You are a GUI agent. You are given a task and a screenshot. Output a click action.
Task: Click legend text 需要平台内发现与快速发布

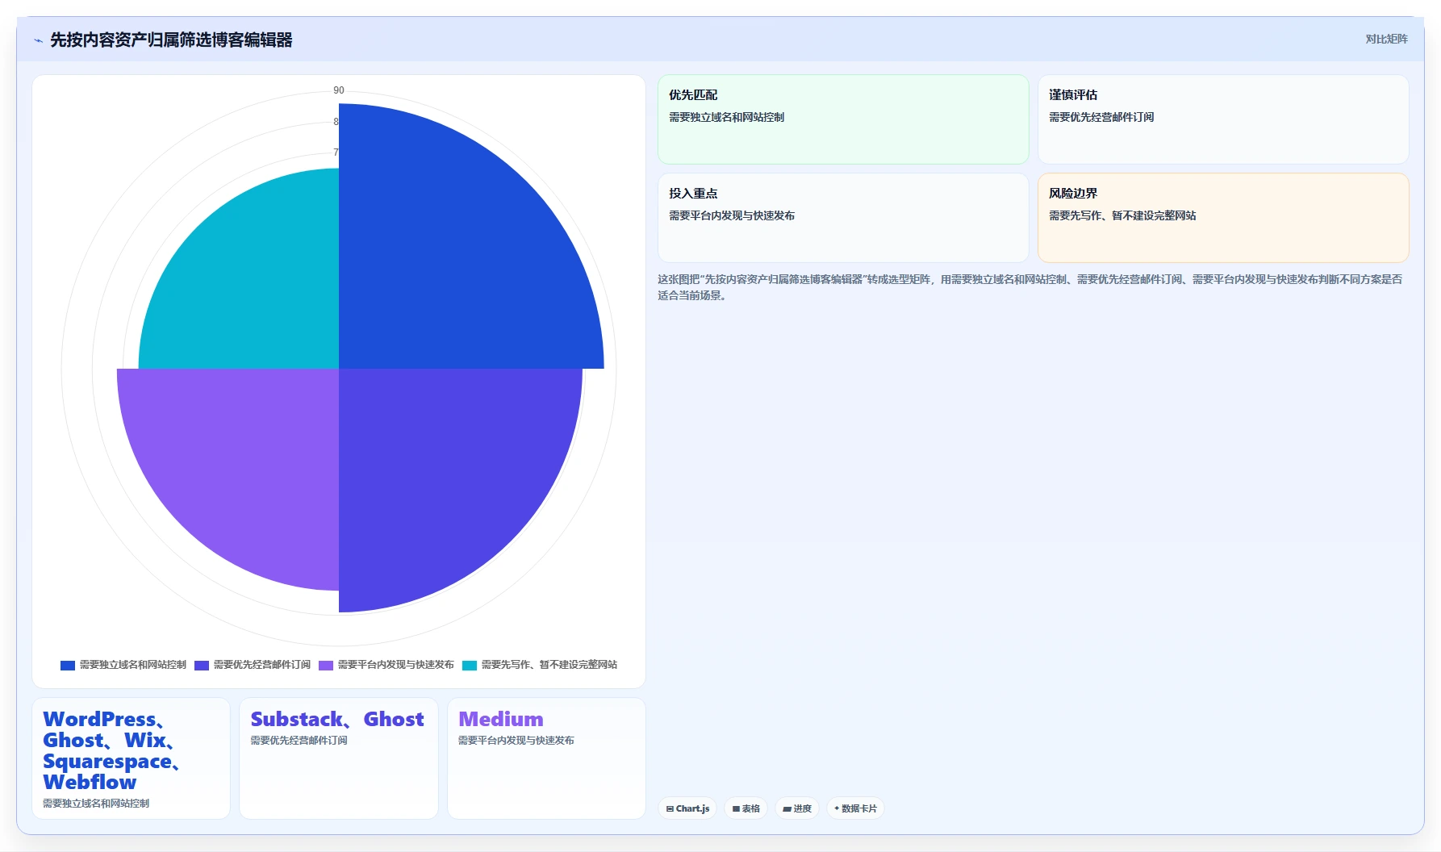coord(396,665)
